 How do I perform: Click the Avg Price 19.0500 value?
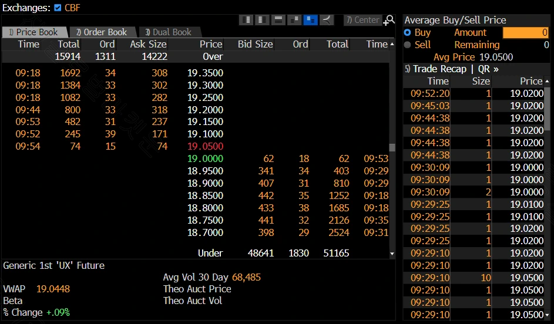tap(496, 57)
